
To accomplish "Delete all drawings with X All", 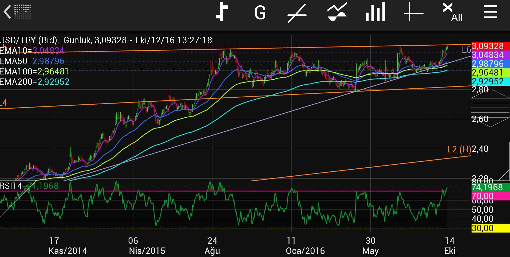I will point(452,12).
